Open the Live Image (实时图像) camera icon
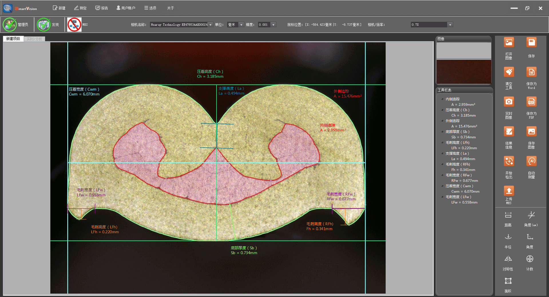The height and width of the screenshot is (297, 549). pyautogui.click(x=509, y=102)
